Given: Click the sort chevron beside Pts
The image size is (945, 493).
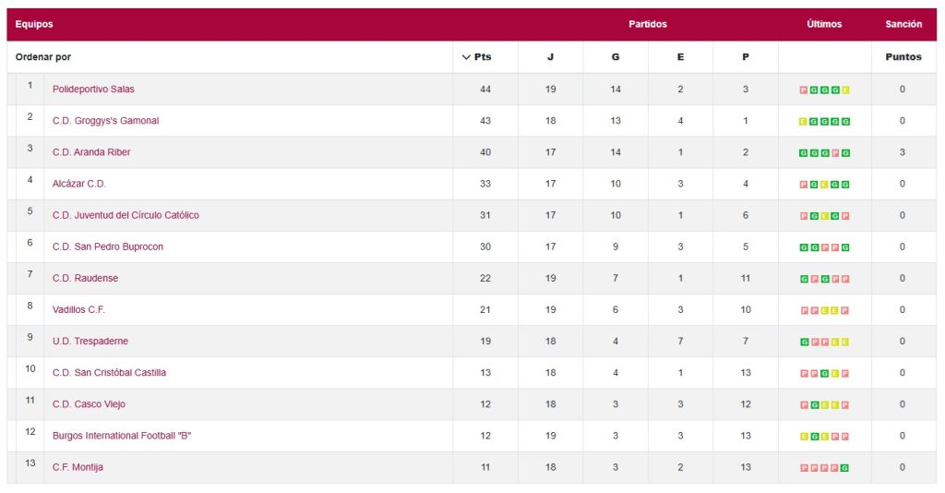Looking at the screenshot, I should coord(466,57).
